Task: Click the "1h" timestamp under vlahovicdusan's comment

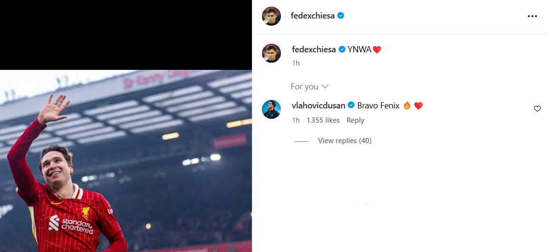Action: coord(295,120)
